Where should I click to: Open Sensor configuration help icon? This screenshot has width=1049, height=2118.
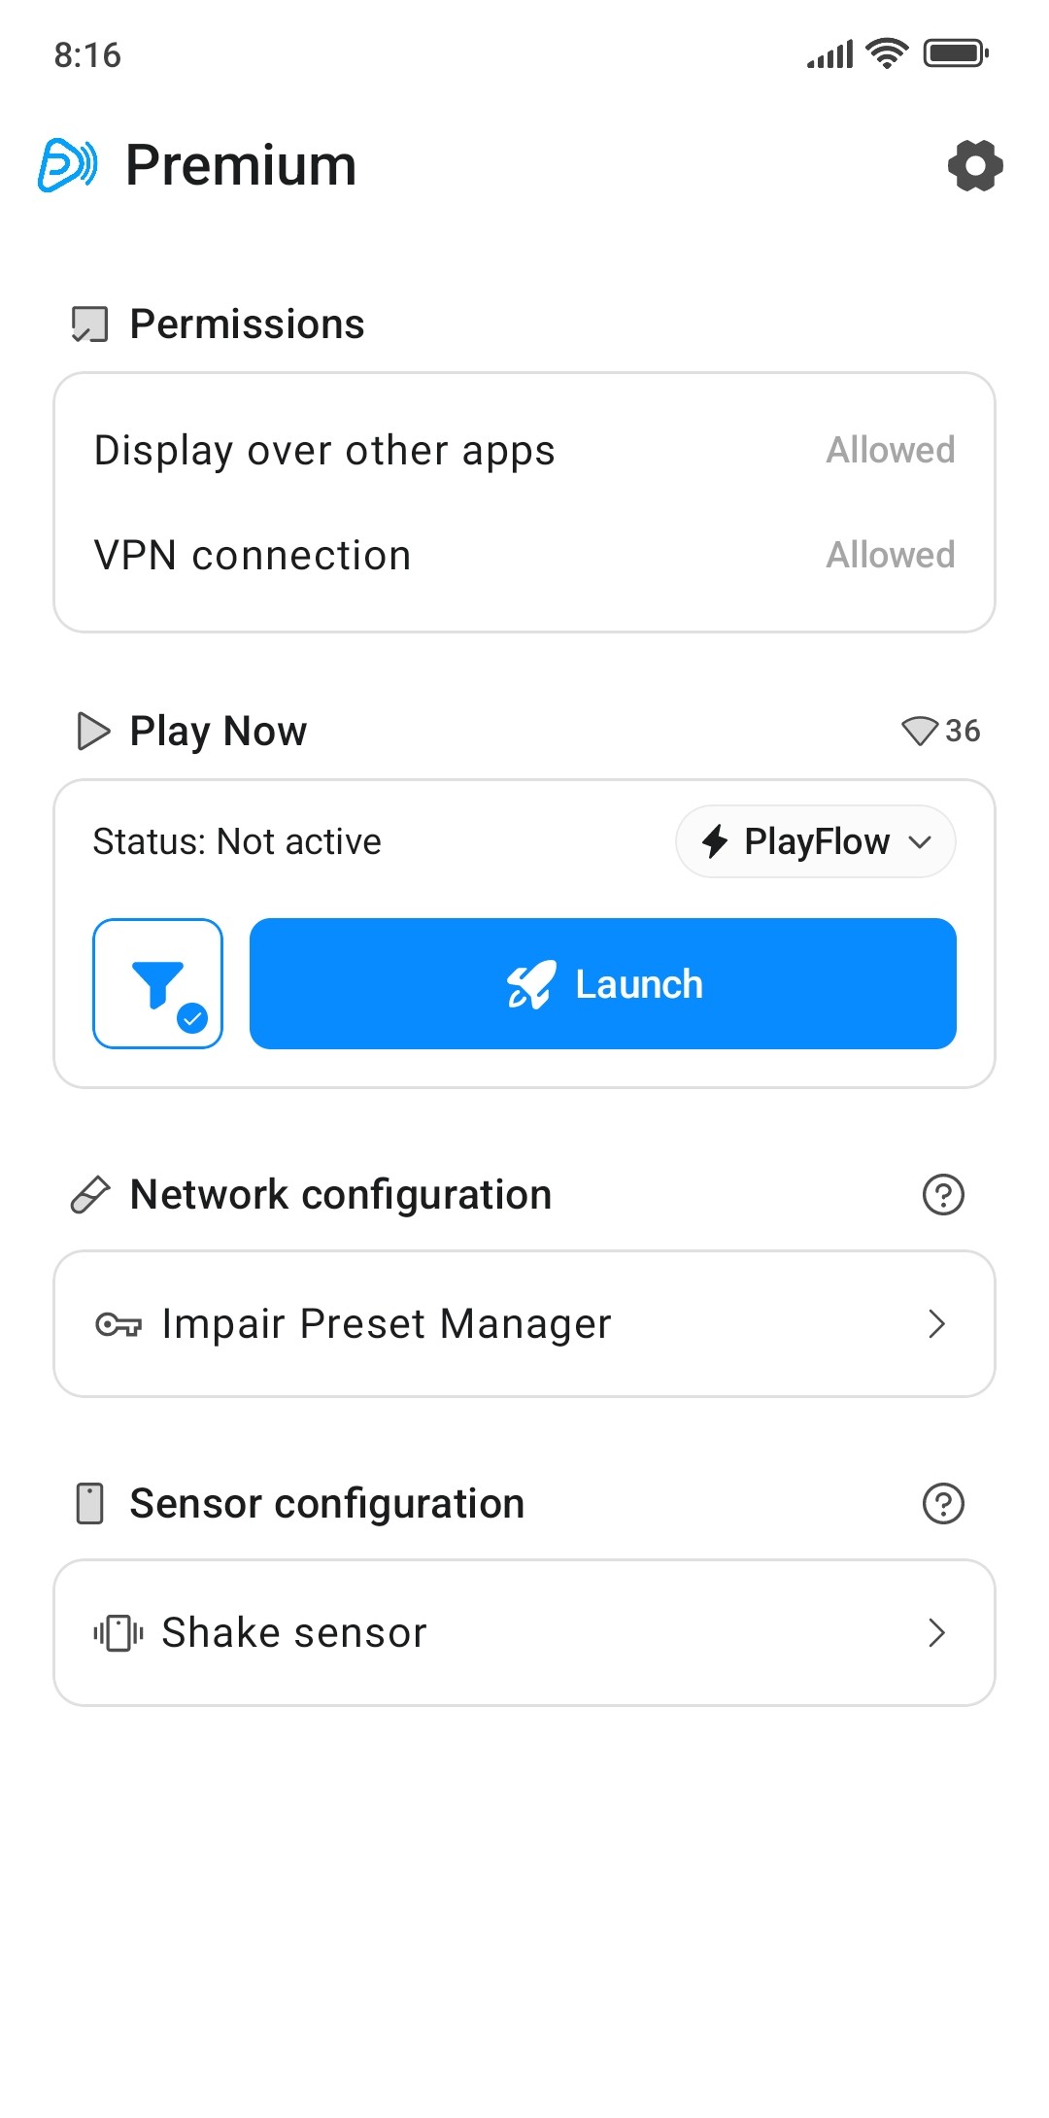pos(942,1504)
